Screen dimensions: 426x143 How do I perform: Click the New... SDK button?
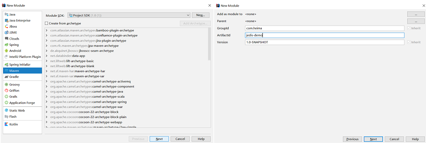tap(201, 15)
